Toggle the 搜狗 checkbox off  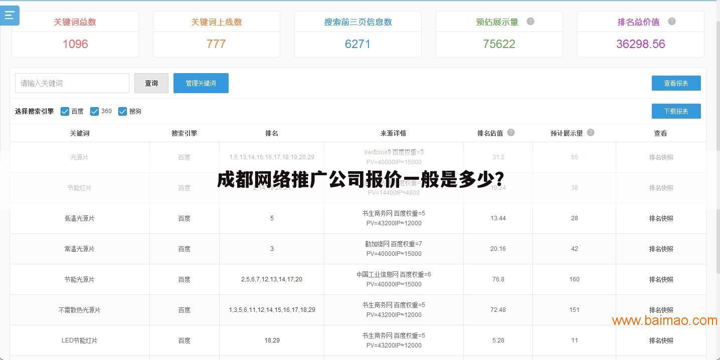[x=122, y=111]
